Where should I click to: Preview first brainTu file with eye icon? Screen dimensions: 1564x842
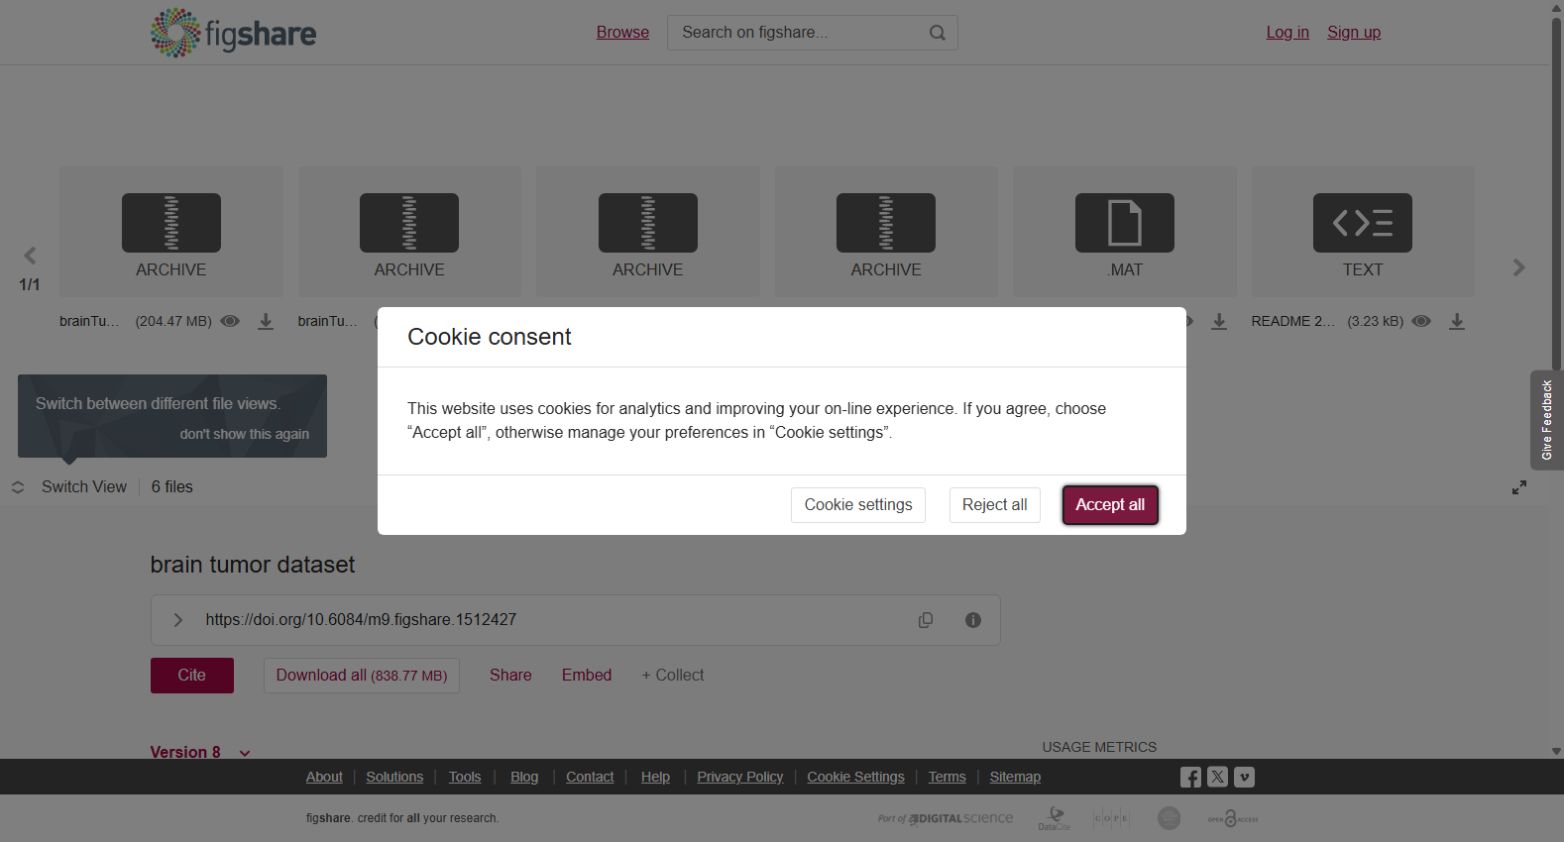(x=230, y=321)
